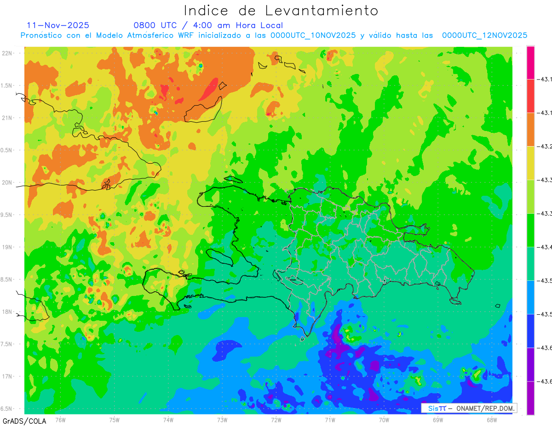This screenshot has width=552, height=426.
Task: Click the '-43.4' legend value
Action: [545, 247]
